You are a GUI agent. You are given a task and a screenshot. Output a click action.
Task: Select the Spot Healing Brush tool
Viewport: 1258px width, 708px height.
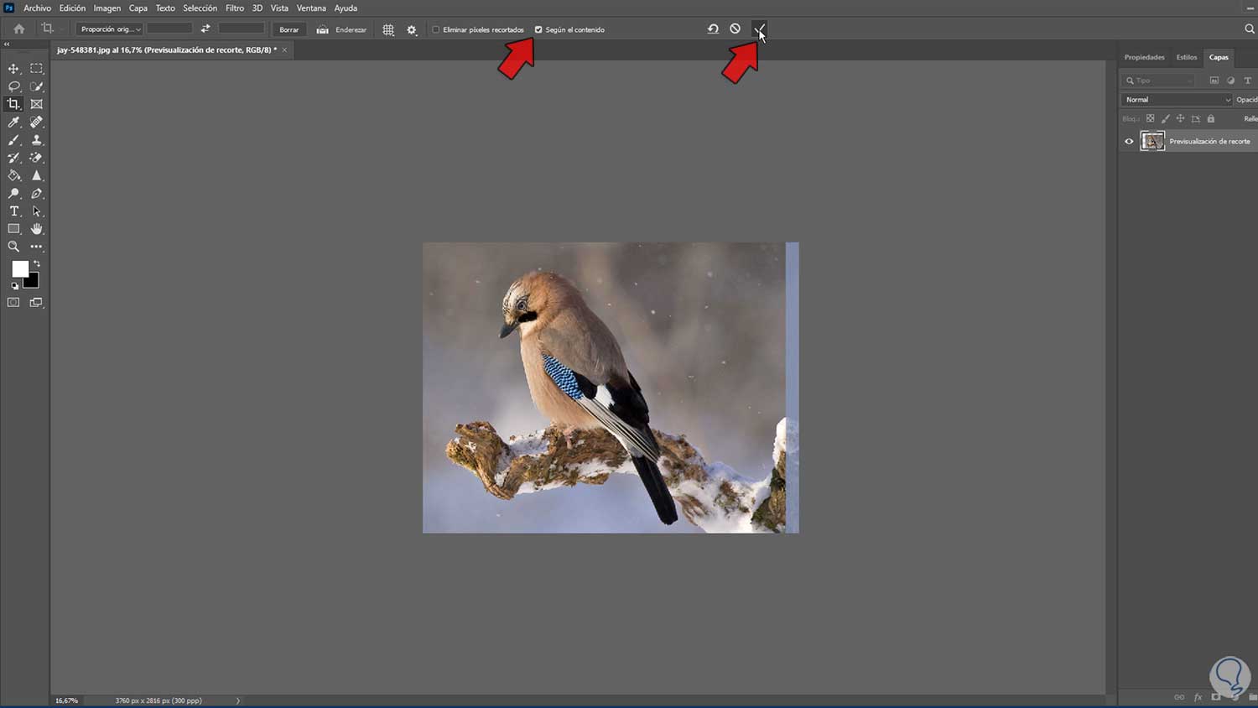[36, 122]
